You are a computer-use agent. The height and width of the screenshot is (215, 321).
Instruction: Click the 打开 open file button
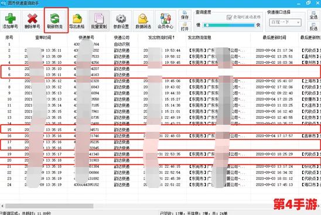point(185,26)
